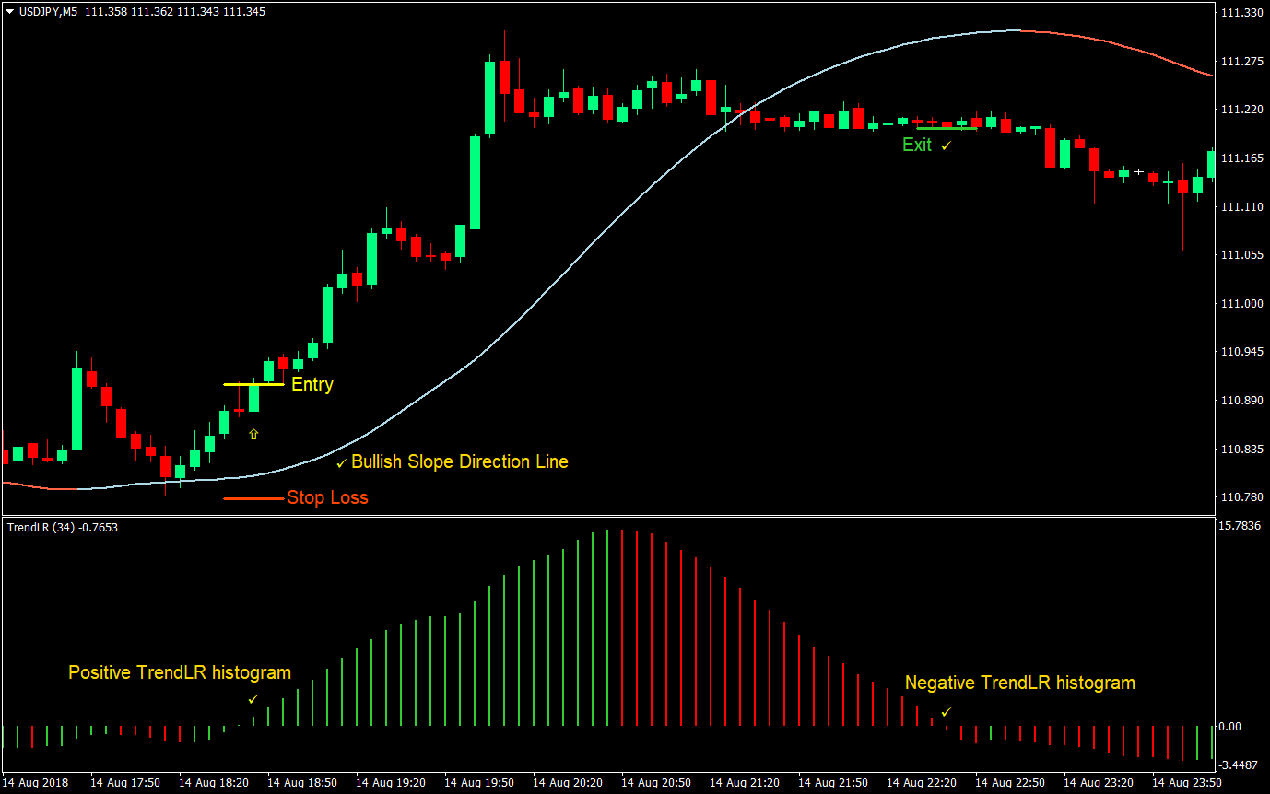The height and width of the screenshot is (794, 1270).
Task: Open the USDJPY,M5 chart context dropdown triangle
Action: 9,11
